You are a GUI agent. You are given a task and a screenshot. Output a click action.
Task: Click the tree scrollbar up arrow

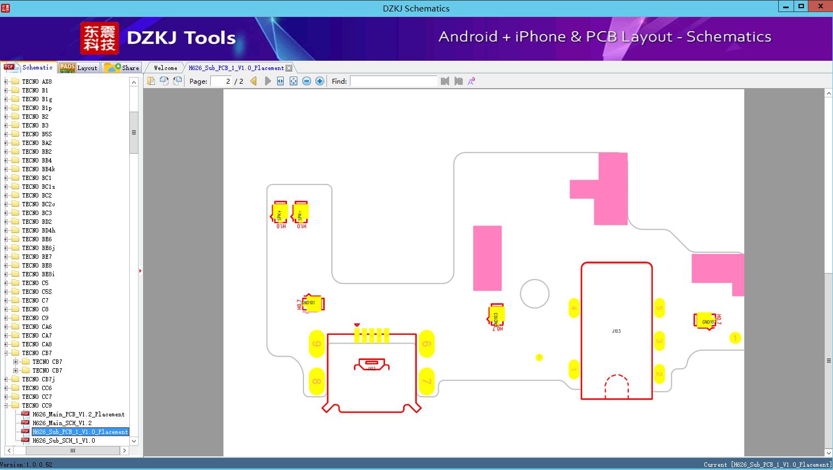point(134,82)
